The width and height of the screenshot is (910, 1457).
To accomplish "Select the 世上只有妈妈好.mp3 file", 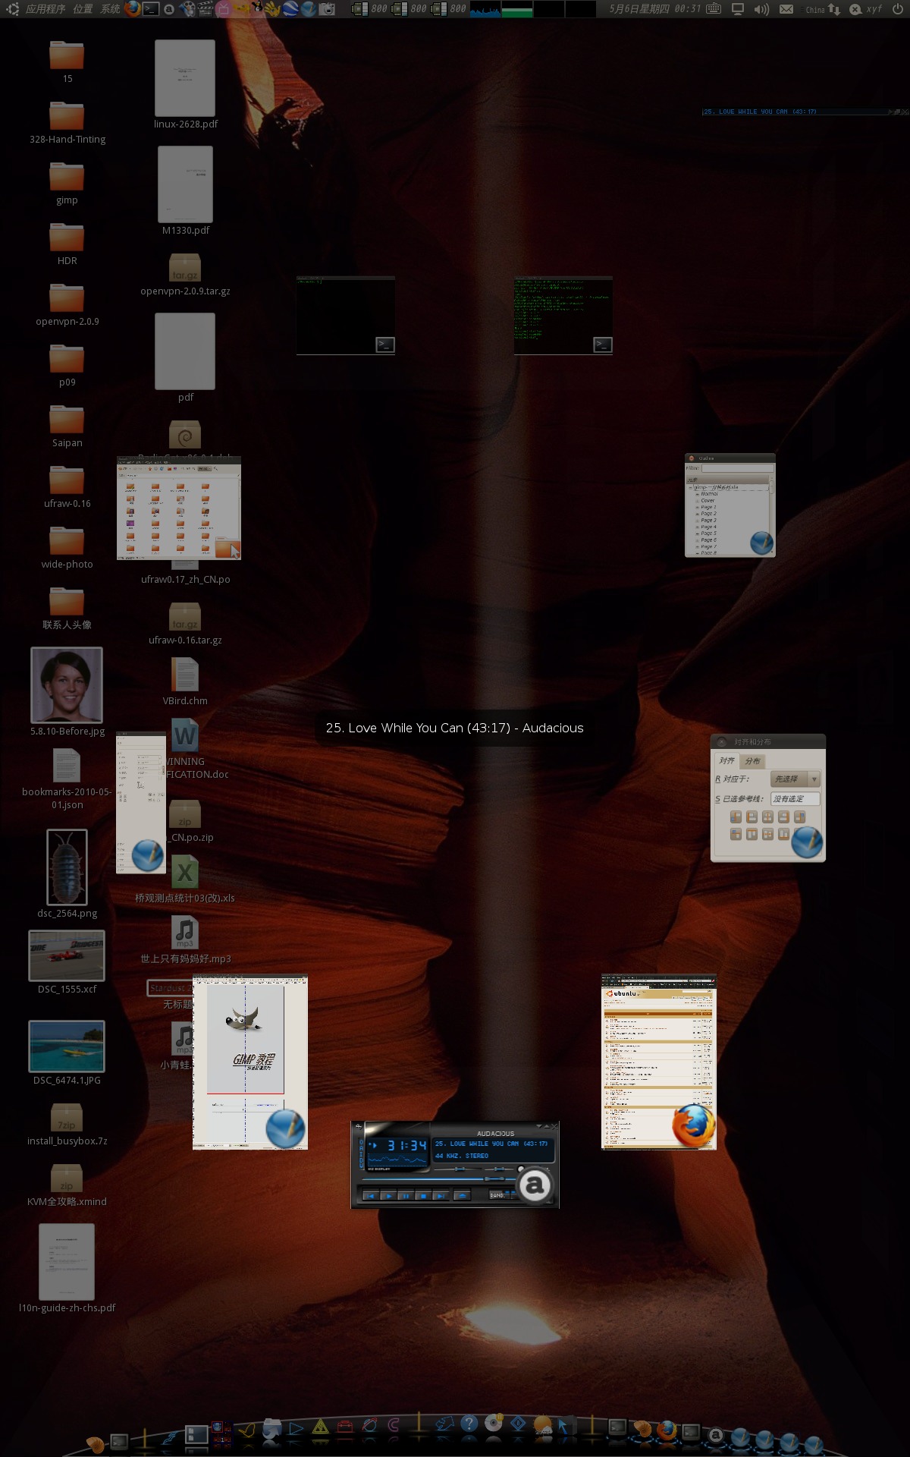I will tap(185, 939).
